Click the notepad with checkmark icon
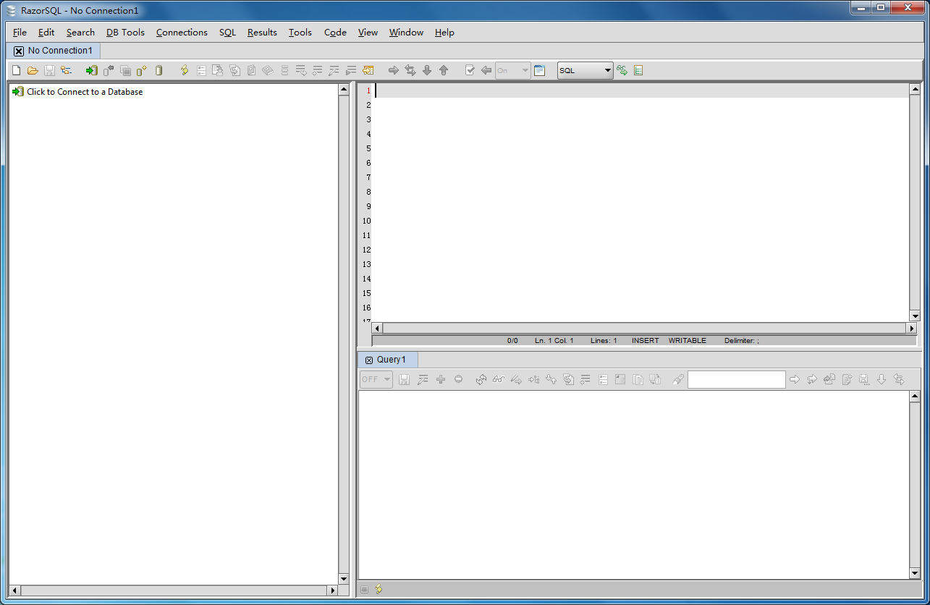930x605 pixels. [470, 70]
